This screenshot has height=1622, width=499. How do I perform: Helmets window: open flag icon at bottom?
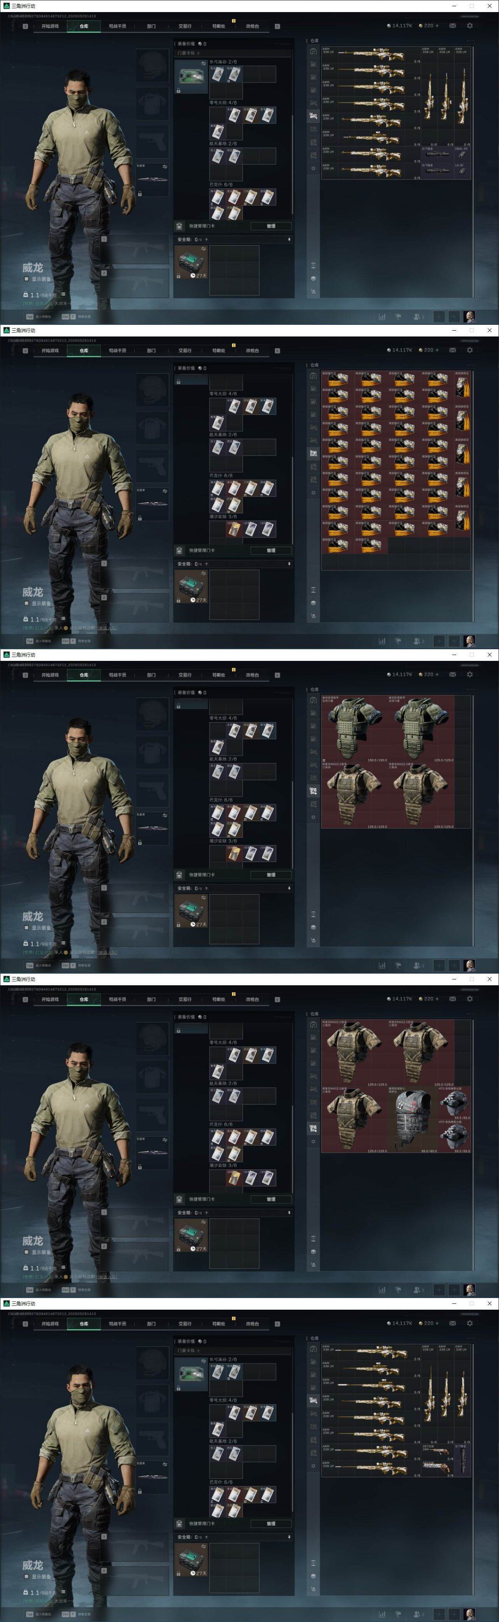click(398, 1290)
